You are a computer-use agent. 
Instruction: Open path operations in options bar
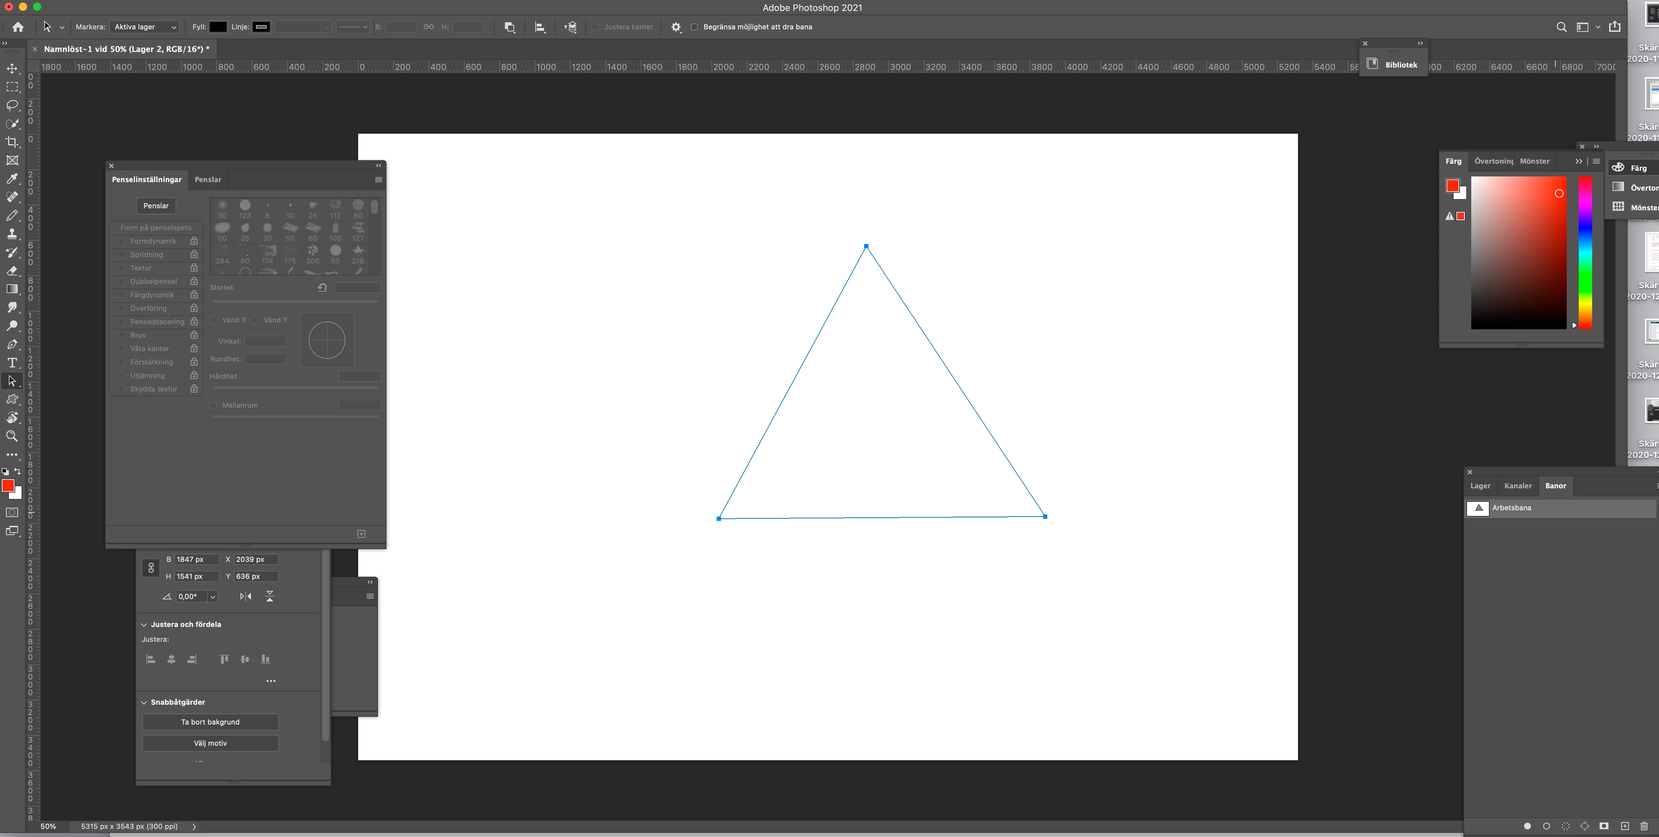(510, 27)
